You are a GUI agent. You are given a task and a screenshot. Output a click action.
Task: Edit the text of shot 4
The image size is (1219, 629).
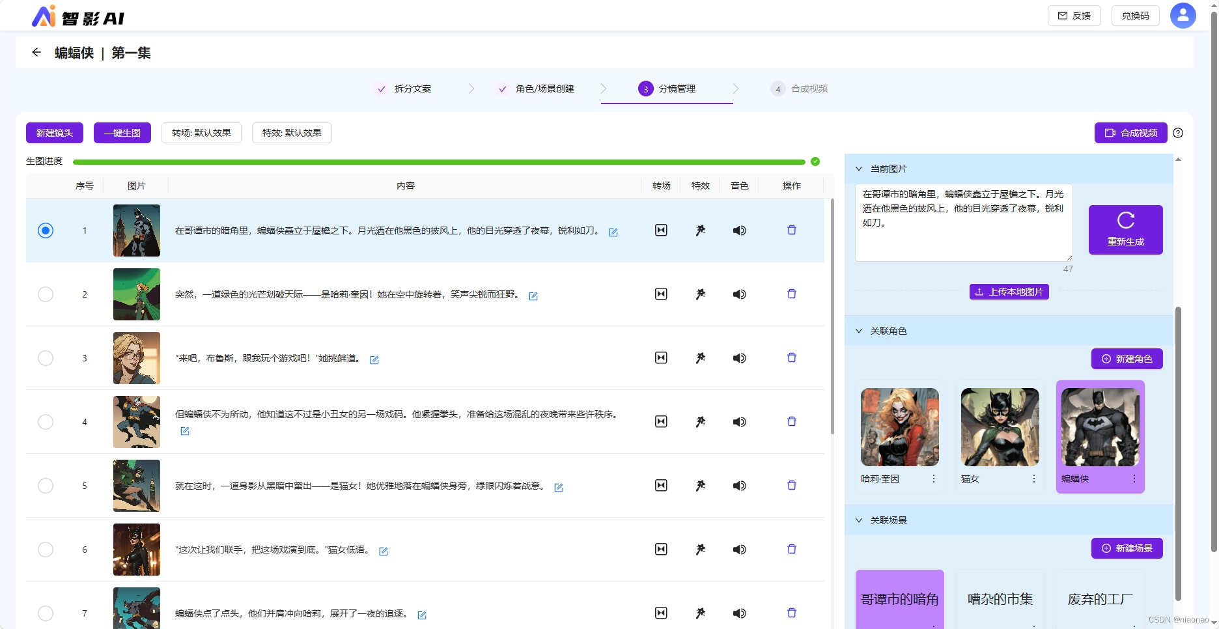point(185,431)
